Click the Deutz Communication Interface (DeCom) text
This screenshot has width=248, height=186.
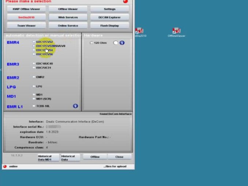75,122
